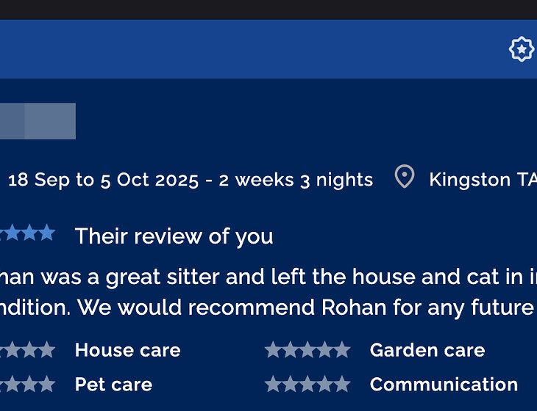537x411 pixels.
Task: Click the '18 Sep to 5 Oct 2025' dates
Action: click(x=103, y=180)
